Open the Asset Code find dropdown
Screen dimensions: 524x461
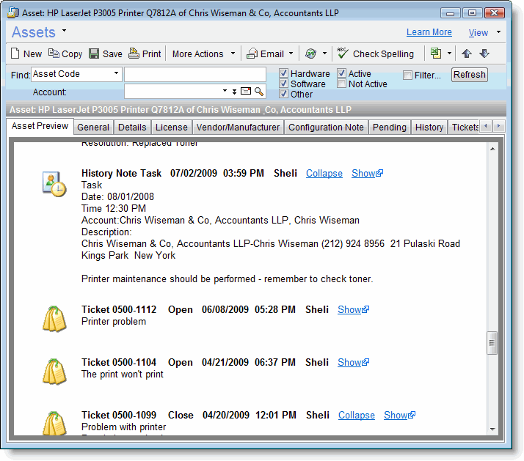pyautogui.click(x=117, y=74)
